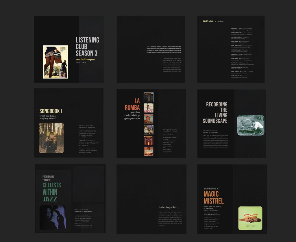
Task: Click the green Magic Mistrel album cover
Action: [250, 218]
